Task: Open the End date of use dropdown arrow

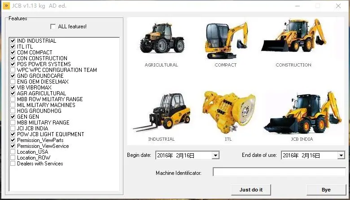Action: tap(341, 156)
